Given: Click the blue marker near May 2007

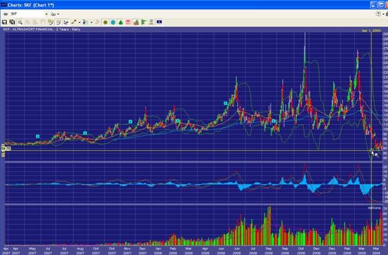Looking at the screenshot, I should click(37, 137).
